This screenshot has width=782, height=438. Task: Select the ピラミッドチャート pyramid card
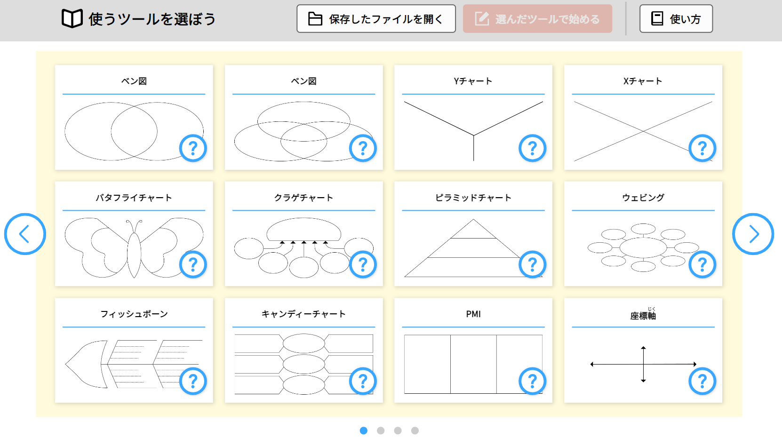[x=473, y=234]
